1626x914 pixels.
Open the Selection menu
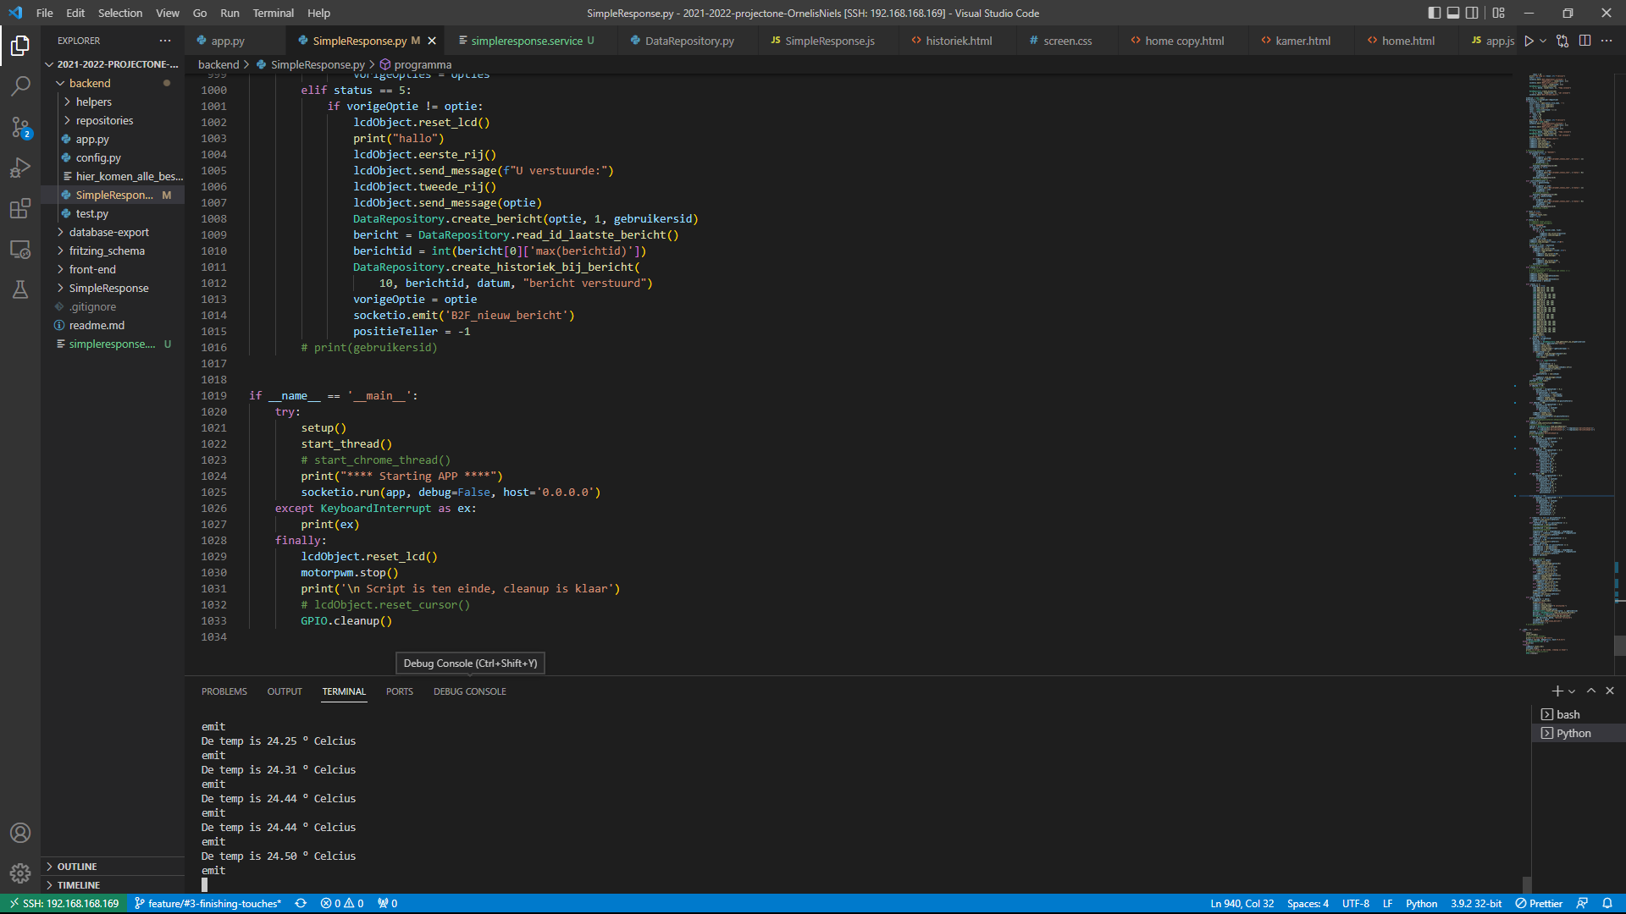(120, 13)
